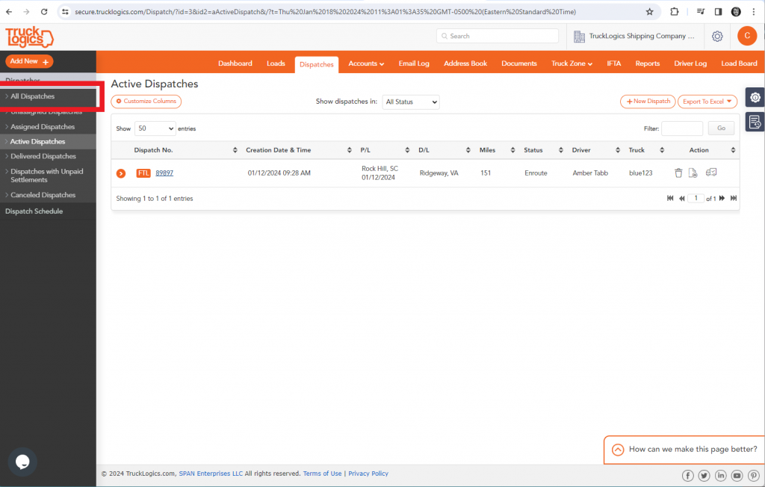The image size is (765, 487).
Task: Open the Dashboard tab
Action: coord(235,63)
